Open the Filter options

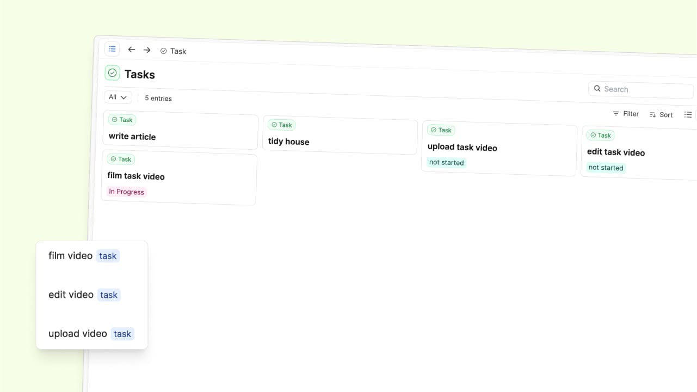pos(626,114)
